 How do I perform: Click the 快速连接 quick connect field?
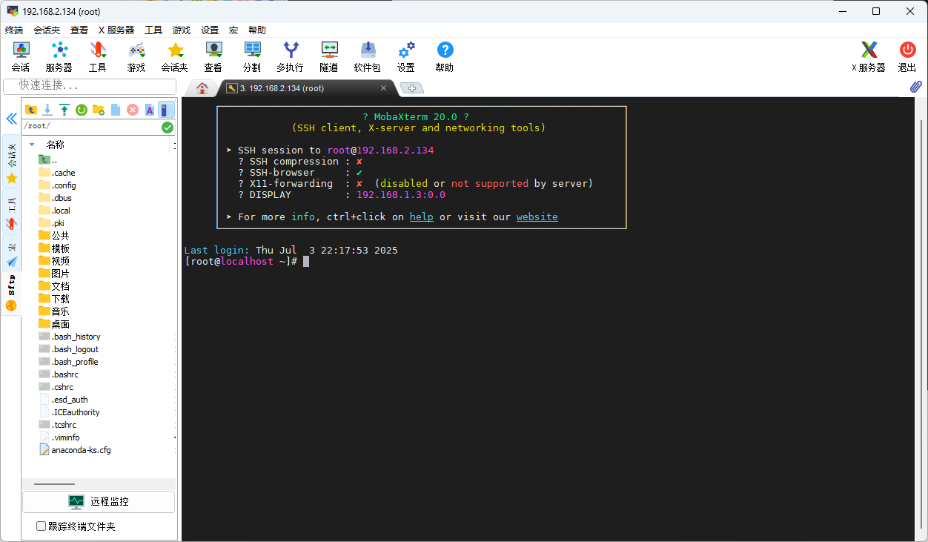coord(90,86)
